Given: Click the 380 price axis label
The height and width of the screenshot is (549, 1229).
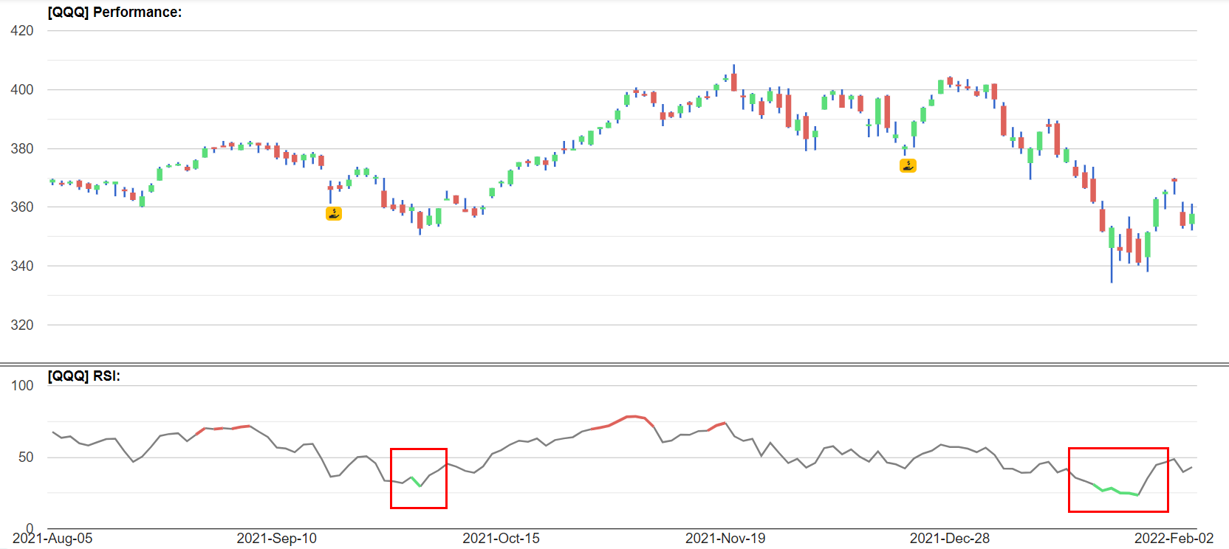Looking at the screenshot, I should [x=22, y=148].
